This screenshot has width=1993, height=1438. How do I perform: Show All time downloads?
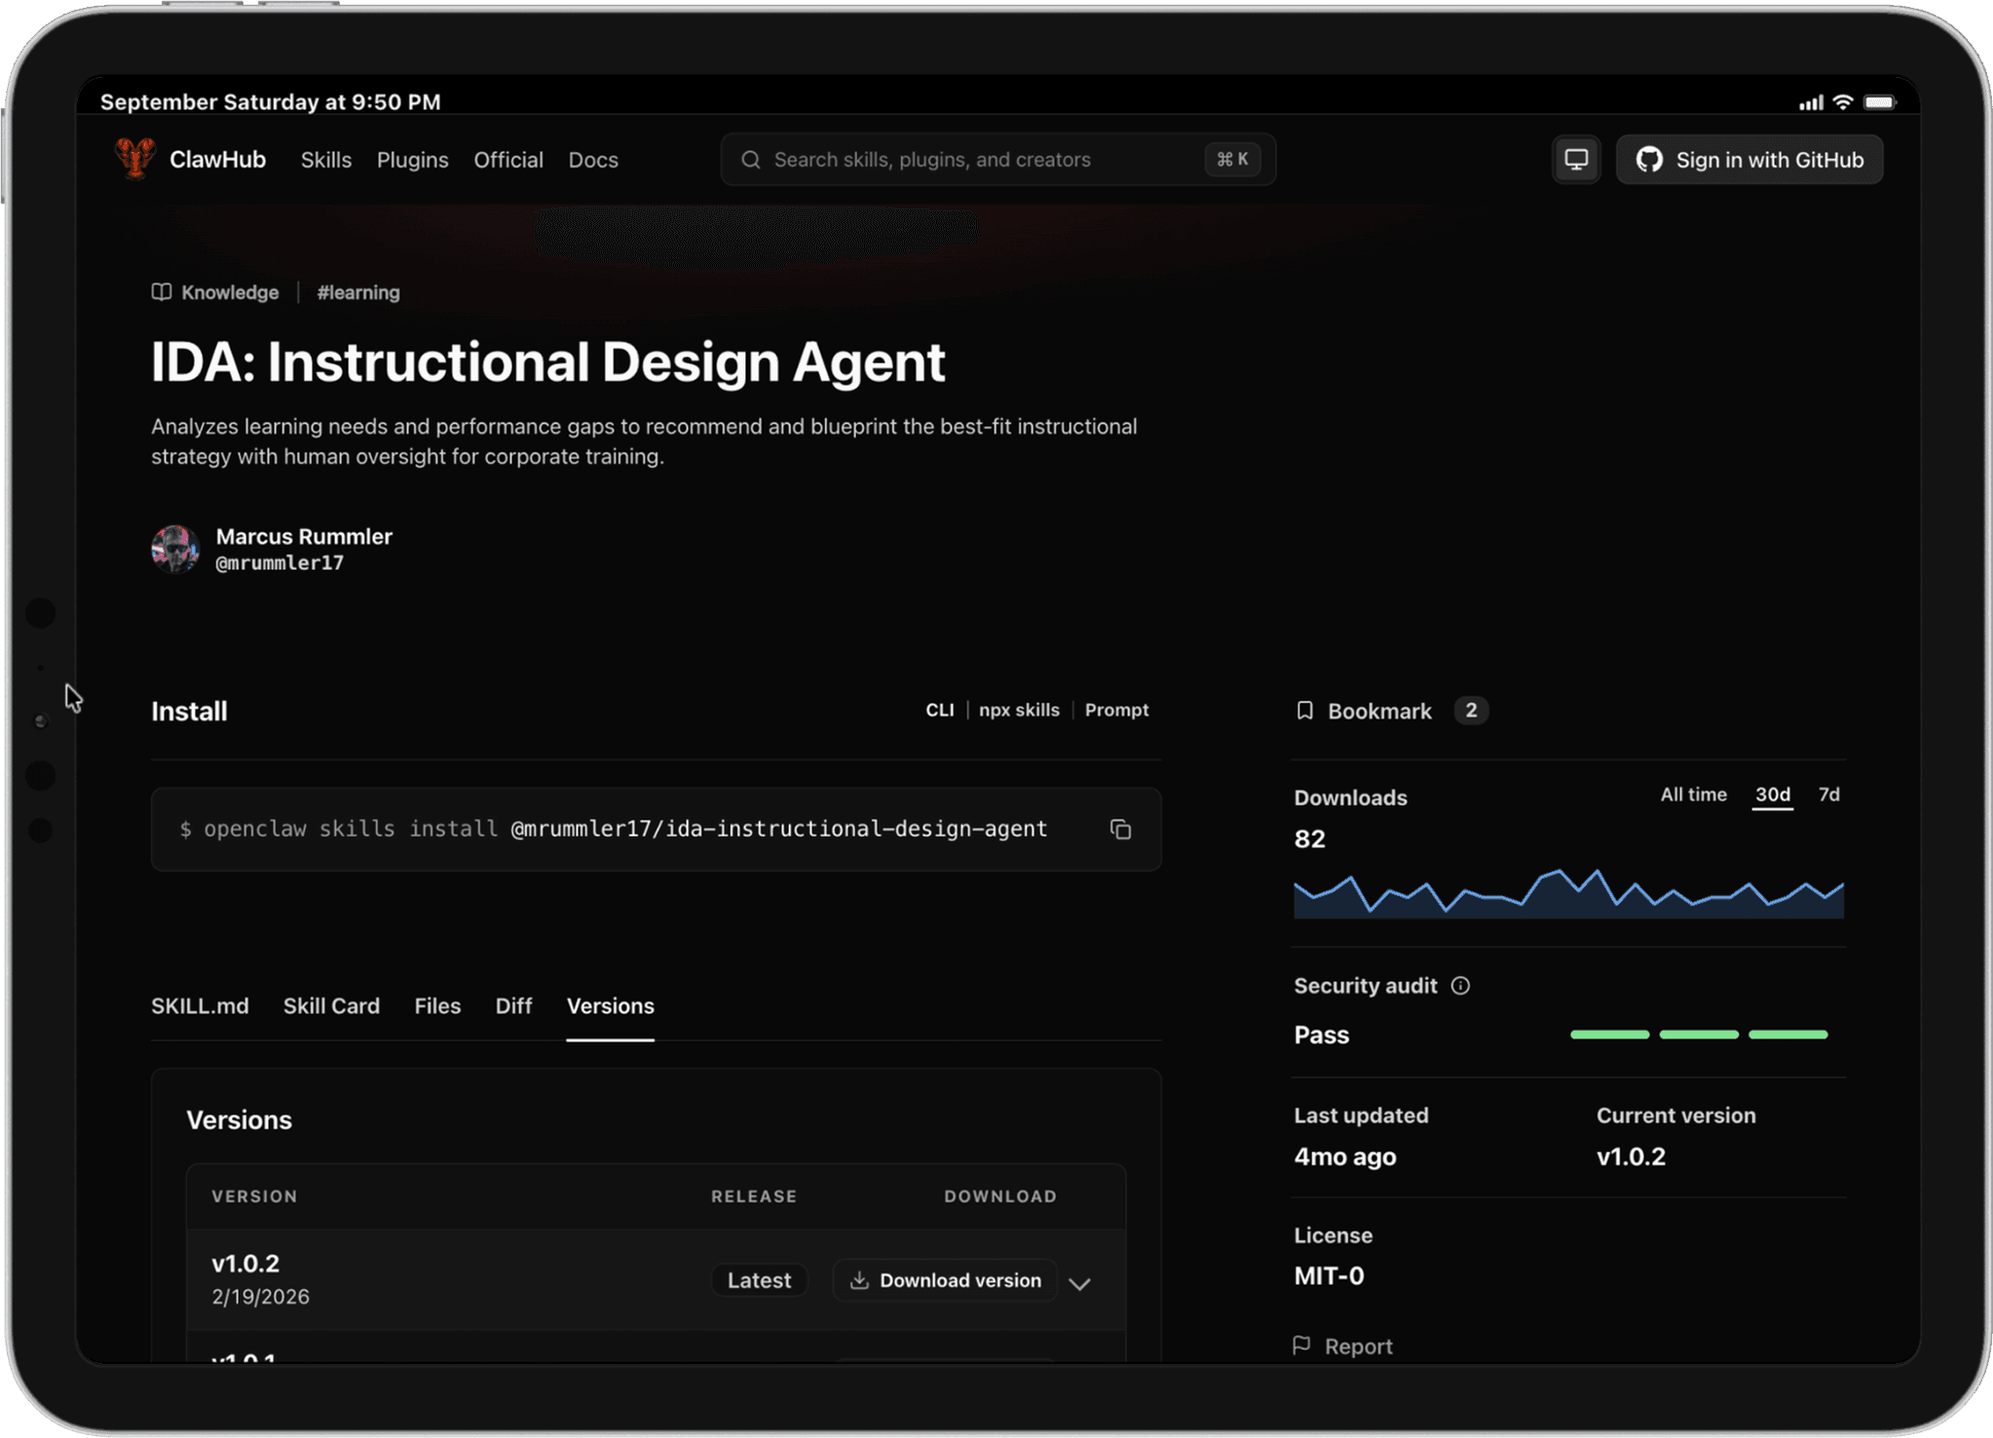pyautogui.click(x=1693, y=795)
